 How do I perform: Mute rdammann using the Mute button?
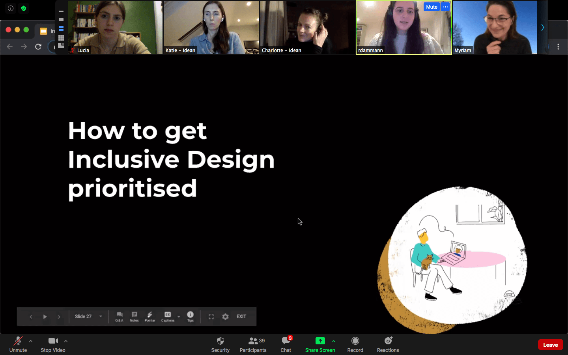tap(432, 7)
